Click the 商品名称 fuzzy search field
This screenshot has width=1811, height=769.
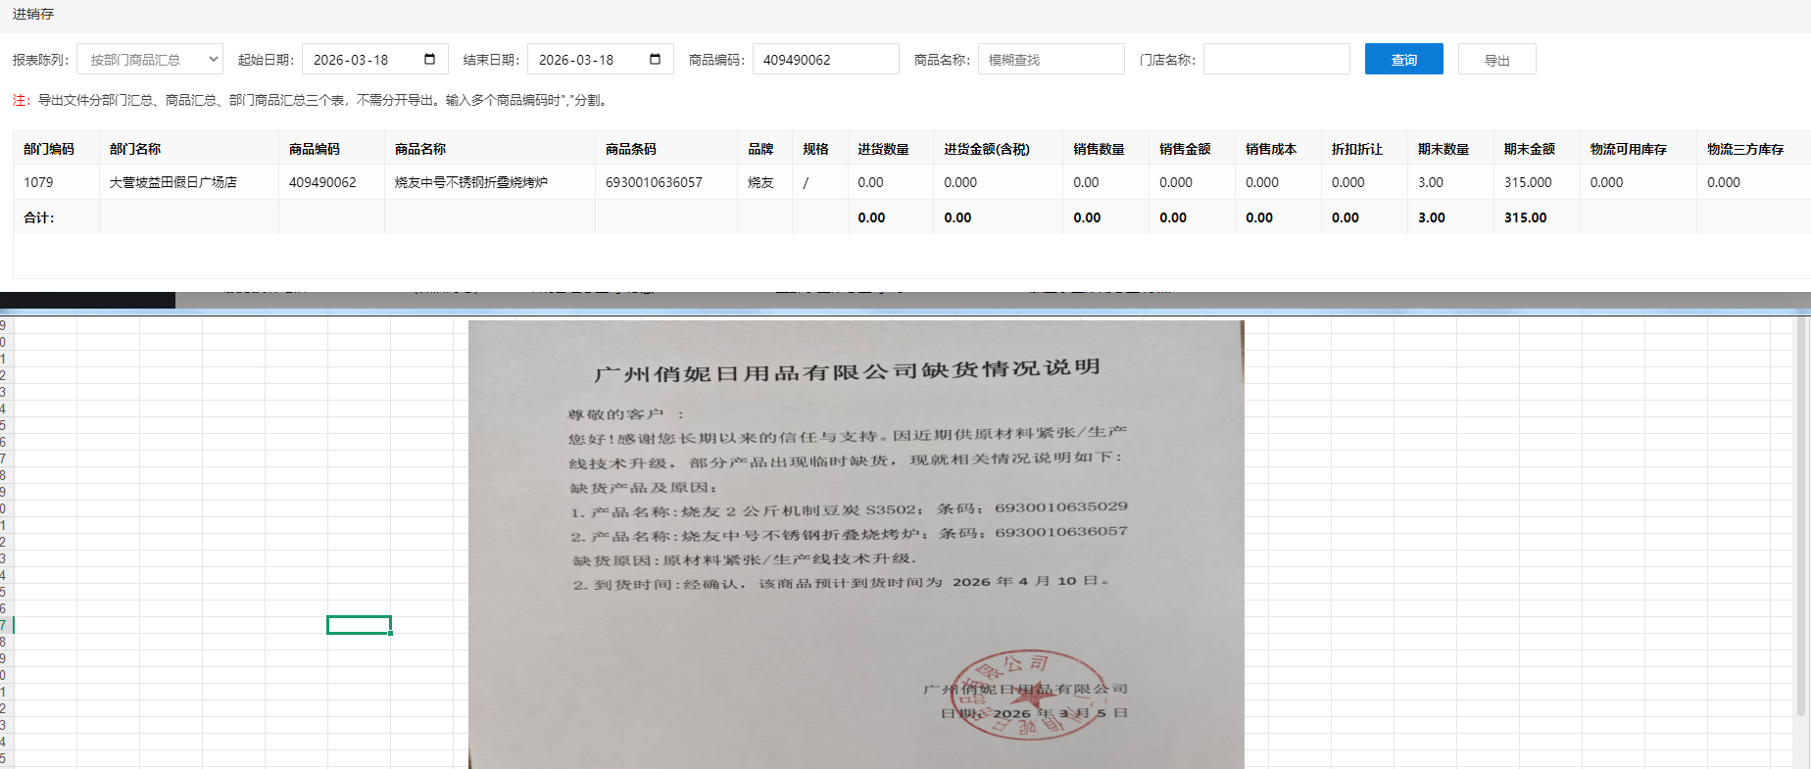point(1051,60)
